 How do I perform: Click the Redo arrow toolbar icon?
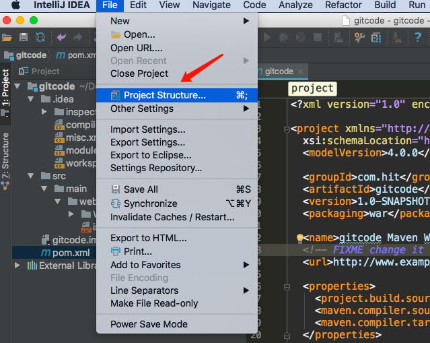[x=78, y=37]
